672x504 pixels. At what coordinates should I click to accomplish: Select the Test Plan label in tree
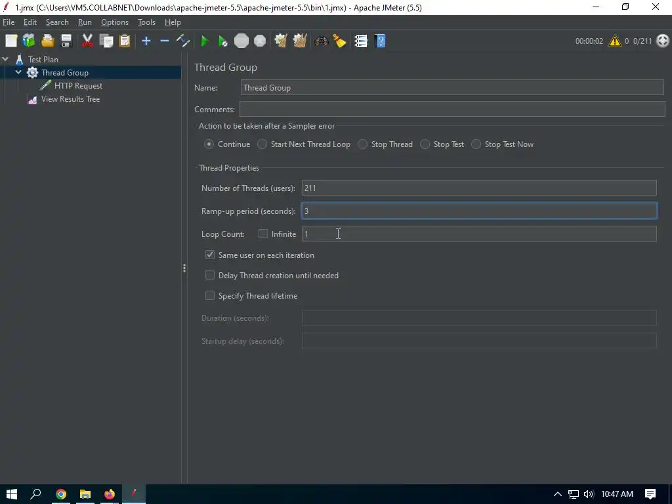(43, 60)
